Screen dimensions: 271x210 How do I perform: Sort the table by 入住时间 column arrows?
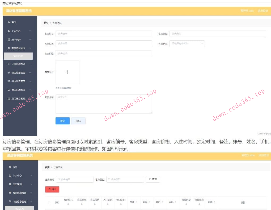pyautogui.click(x=108, y=204)
